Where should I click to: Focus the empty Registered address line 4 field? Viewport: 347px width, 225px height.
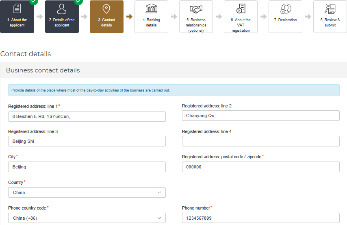pos(261,141)
